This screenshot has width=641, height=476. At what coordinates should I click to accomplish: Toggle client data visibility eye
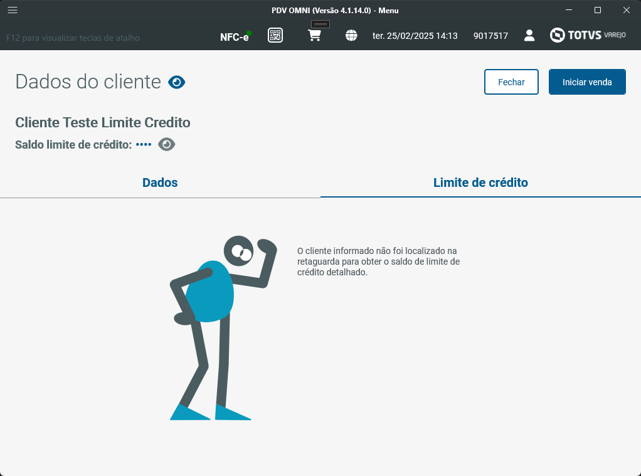(x=177, y=82)
